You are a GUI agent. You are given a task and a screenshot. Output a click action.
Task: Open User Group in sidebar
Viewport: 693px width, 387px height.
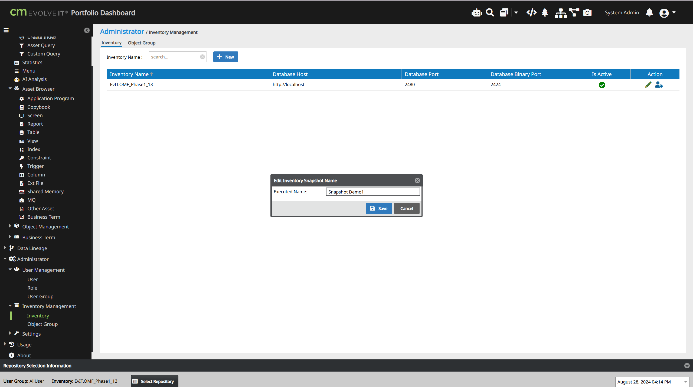40,297
